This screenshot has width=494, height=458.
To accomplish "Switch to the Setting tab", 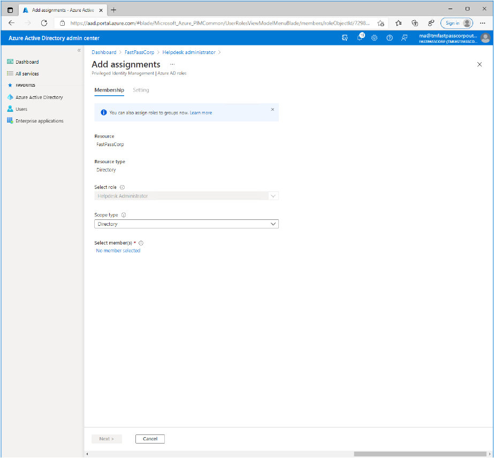I will (x=141, y=90).
